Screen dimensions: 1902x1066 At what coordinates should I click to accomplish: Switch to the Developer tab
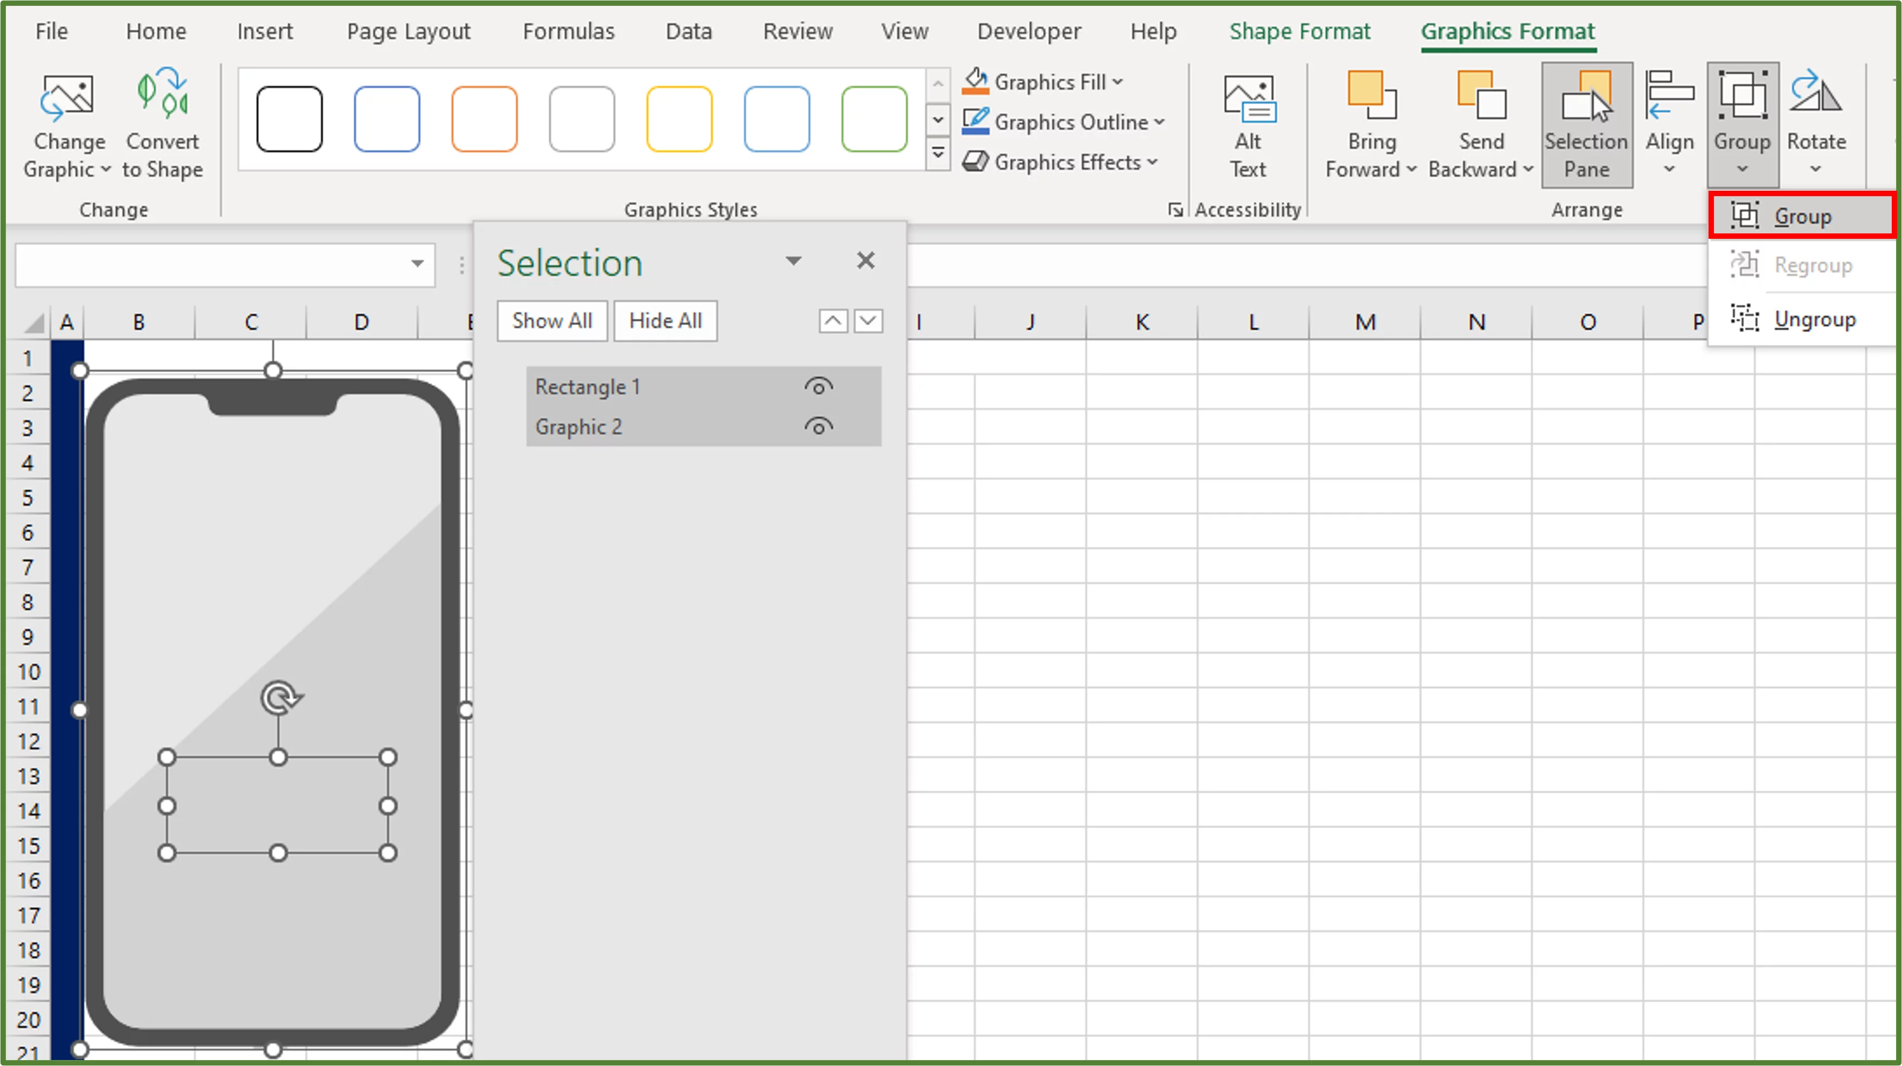(x=1029, y=31)
